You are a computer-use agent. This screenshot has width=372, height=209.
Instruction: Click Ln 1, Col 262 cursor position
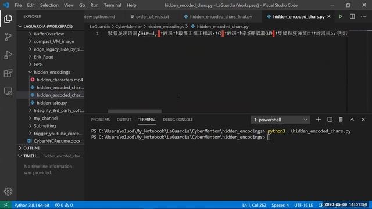pyautogui.click(x=254, y=205)
